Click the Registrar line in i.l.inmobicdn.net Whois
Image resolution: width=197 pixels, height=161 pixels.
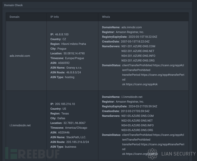pyautogui.click(x=123, y=102)
